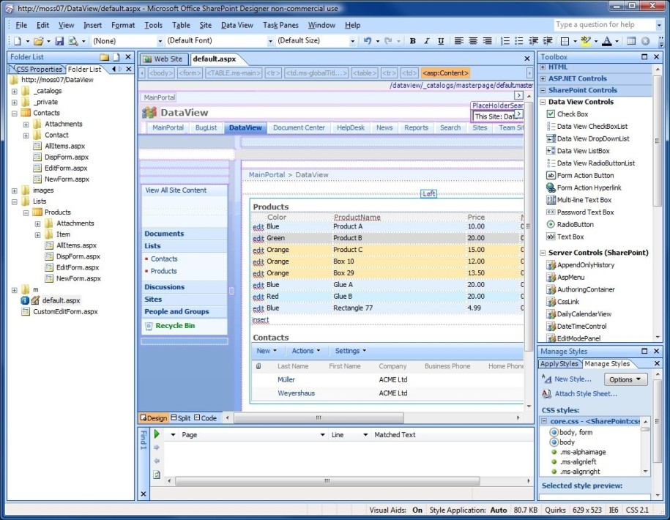Image resolution: width=670 pixels, height=520 pixels.
Task: Expand the _catalogs folder
Action: tap(15, 91)
